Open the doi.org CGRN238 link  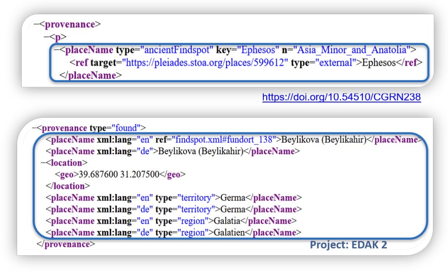click(341, 97)
